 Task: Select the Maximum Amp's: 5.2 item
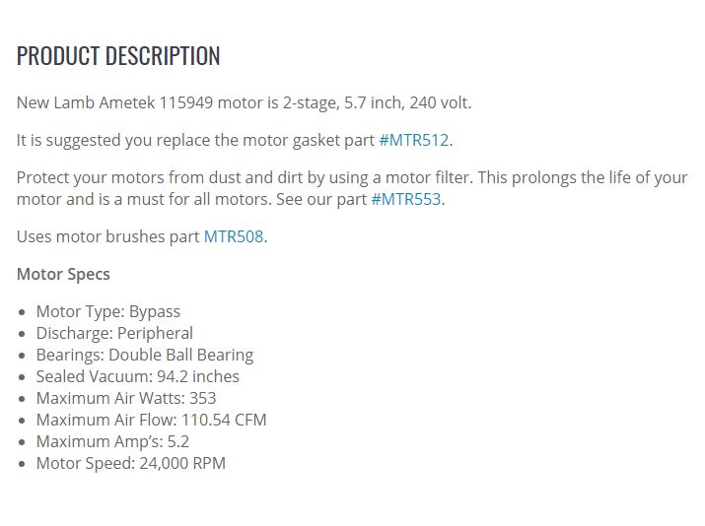click(112, 441)
